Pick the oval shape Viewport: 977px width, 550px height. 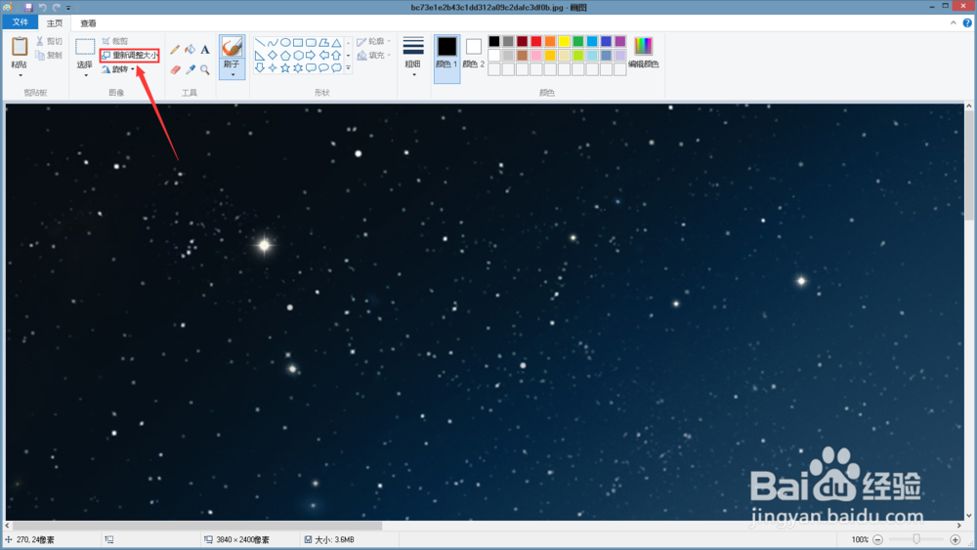285,42
